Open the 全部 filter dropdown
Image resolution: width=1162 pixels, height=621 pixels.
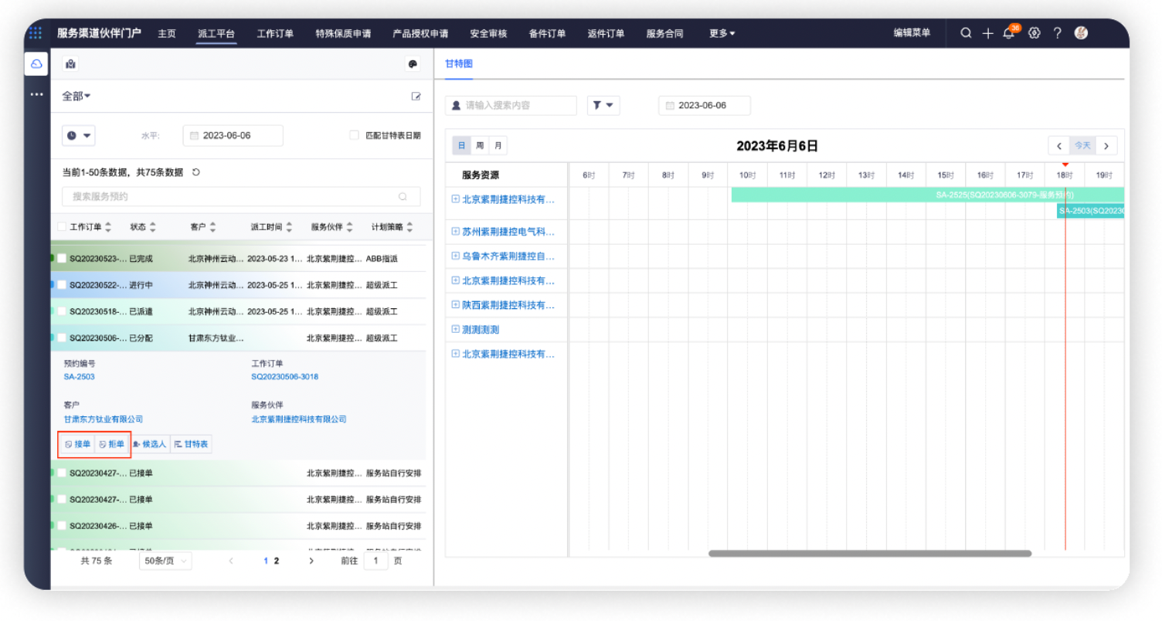[76, 97]
